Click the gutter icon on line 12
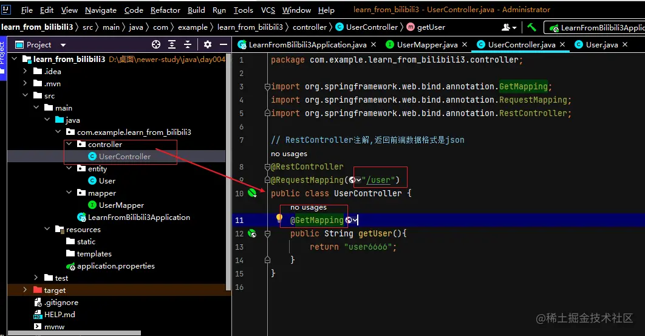This screenshot has width=645, height=336. click(x=252, y=233)
